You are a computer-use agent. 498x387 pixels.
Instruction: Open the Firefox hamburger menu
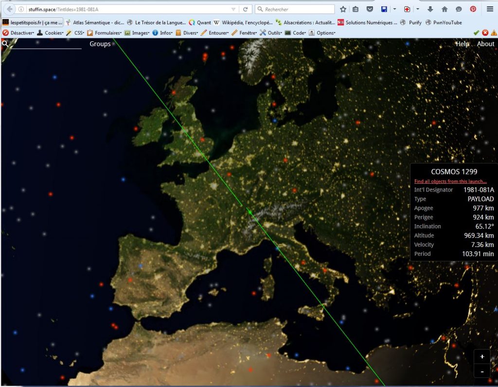click(490, 9)
